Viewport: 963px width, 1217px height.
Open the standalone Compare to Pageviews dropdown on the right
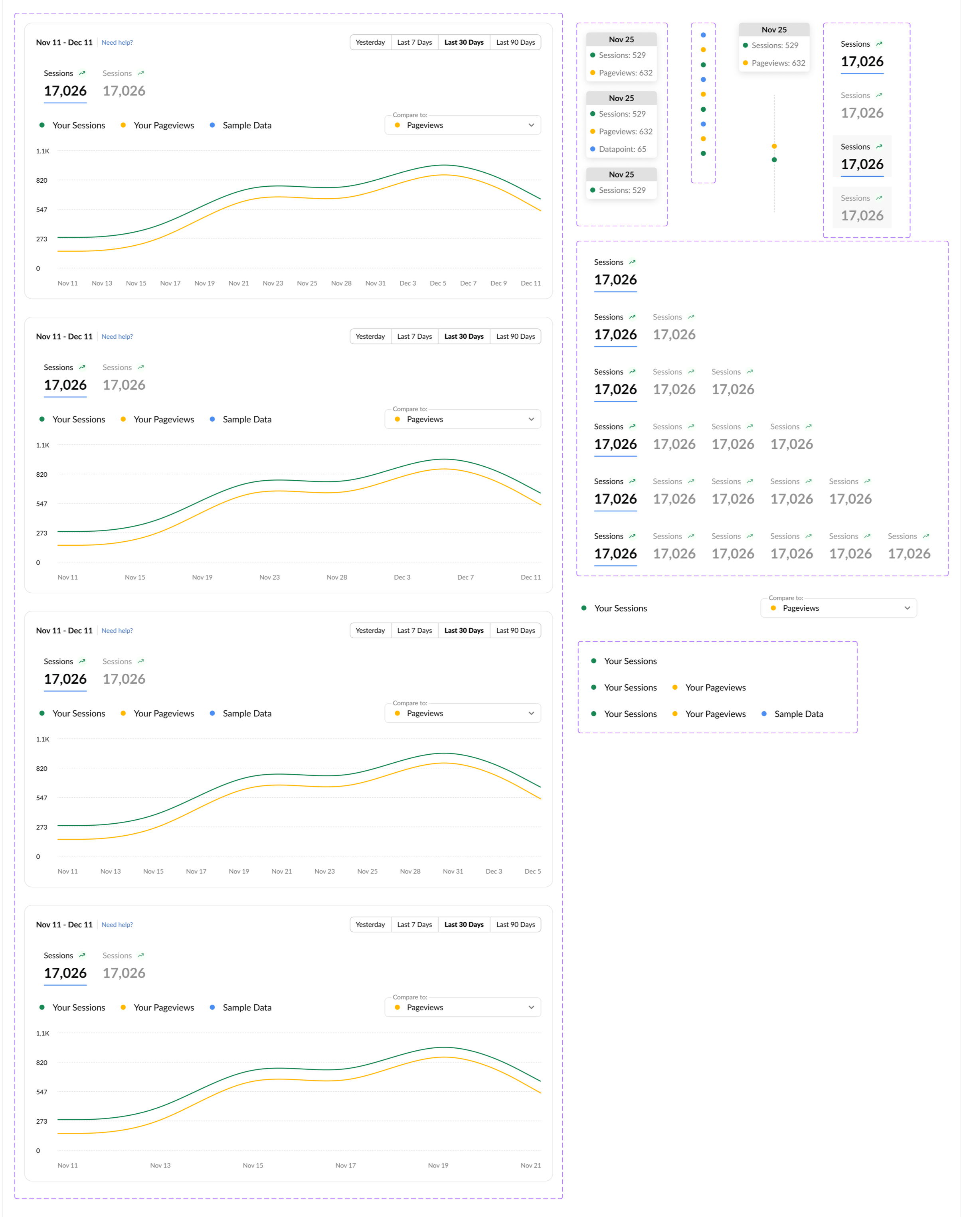838,608
